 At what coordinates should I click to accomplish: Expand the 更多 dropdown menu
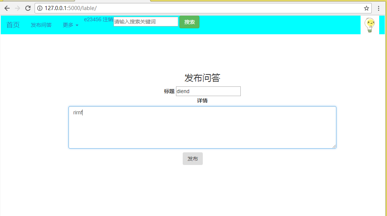[71, 25]
